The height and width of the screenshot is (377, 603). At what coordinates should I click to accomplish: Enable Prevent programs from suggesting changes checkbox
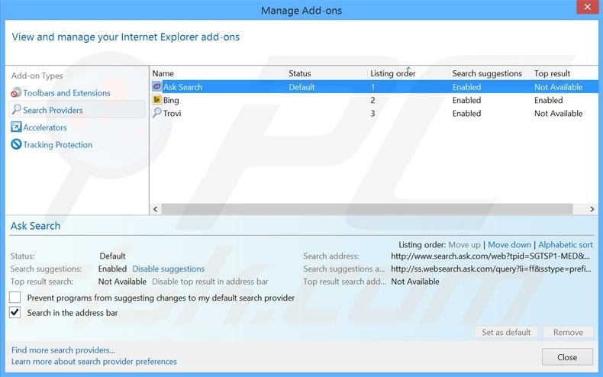(15, 298)
